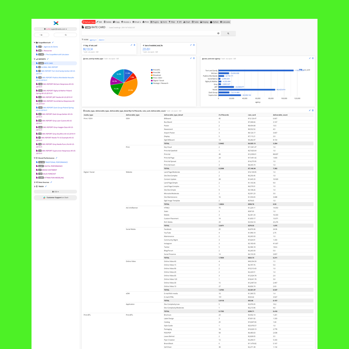Delete the Avg. of rate_card KPI

(x=135, y=45)
